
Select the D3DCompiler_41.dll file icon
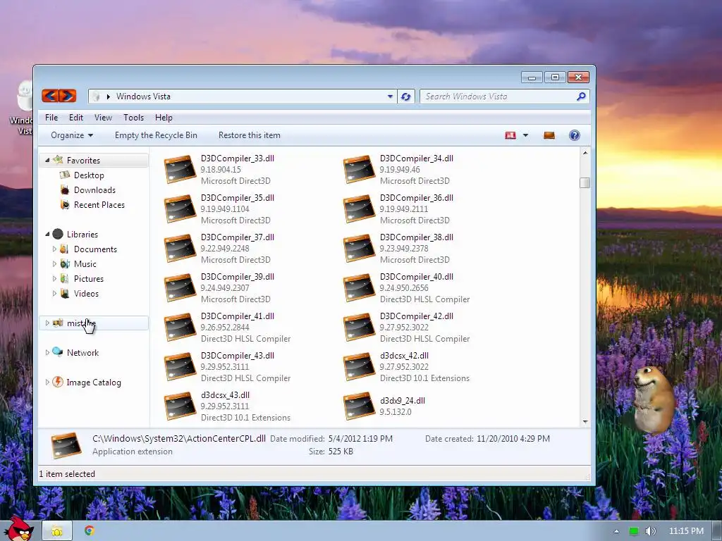pos(180,327)
